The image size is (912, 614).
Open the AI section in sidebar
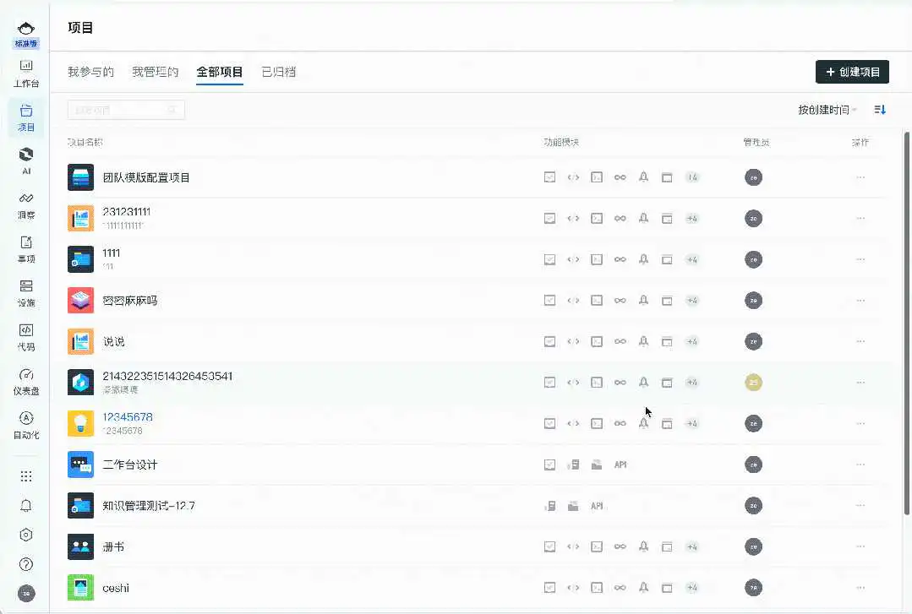(26, 159)
